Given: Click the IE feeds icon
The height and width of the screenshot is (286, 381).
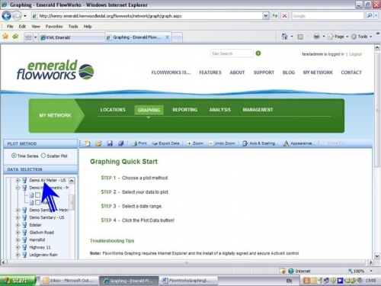Looking at the screenshot, I should tap(300, 37).
